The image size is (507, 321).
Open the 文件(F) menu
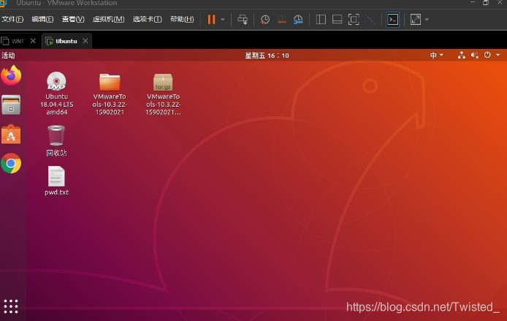point(12,19)
